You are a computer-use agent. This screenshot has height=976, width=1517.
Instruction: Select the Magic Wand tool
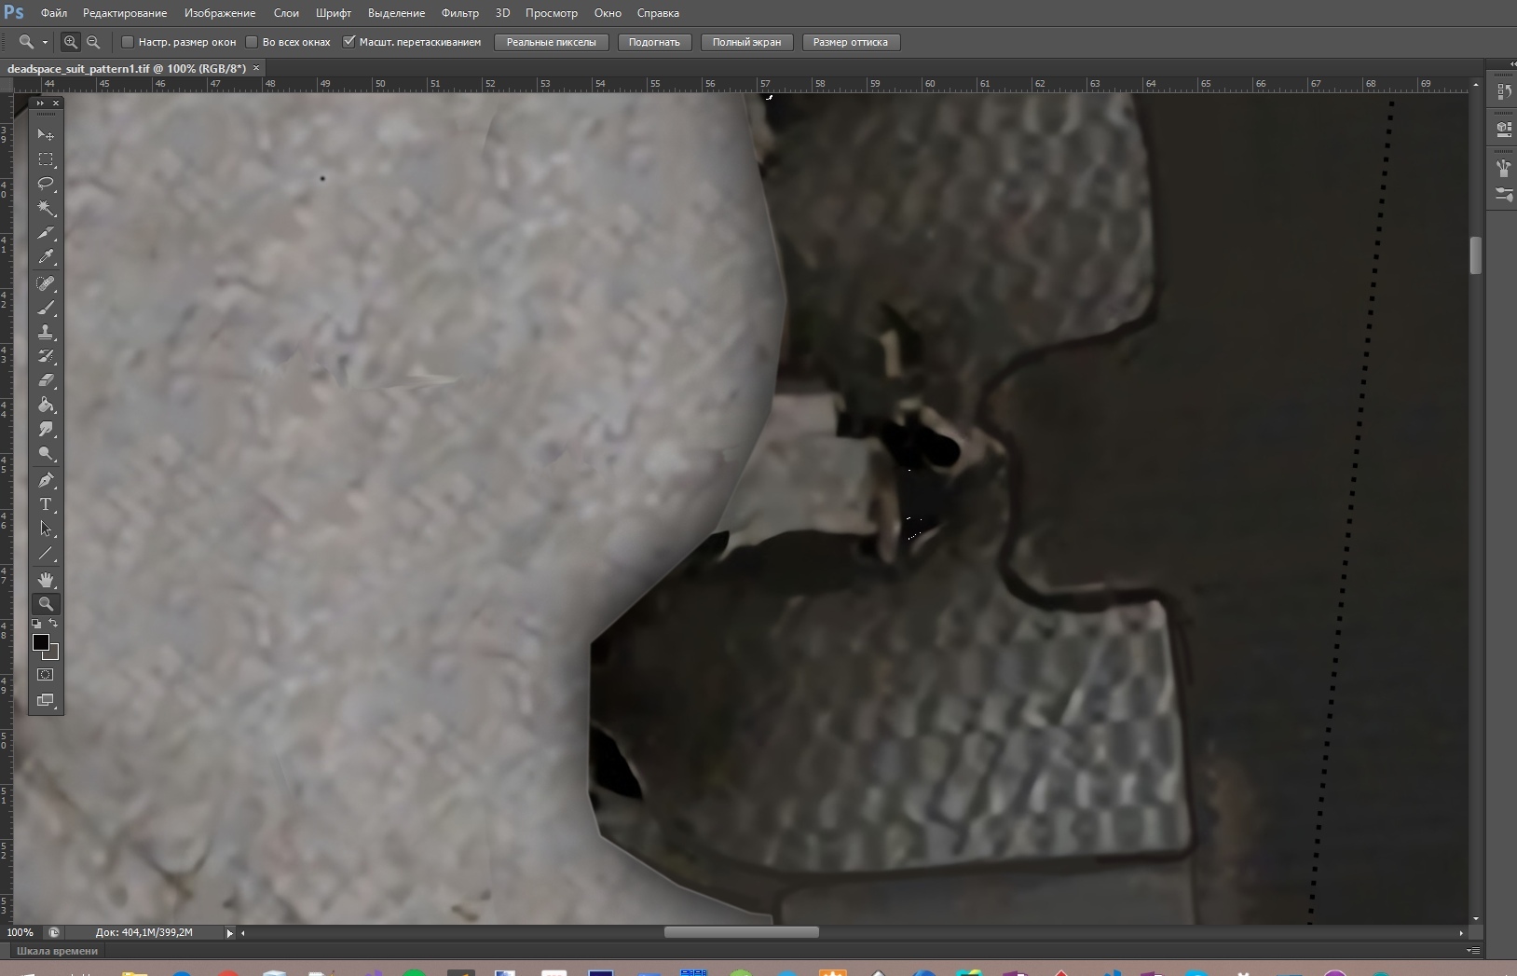(46, 208)
